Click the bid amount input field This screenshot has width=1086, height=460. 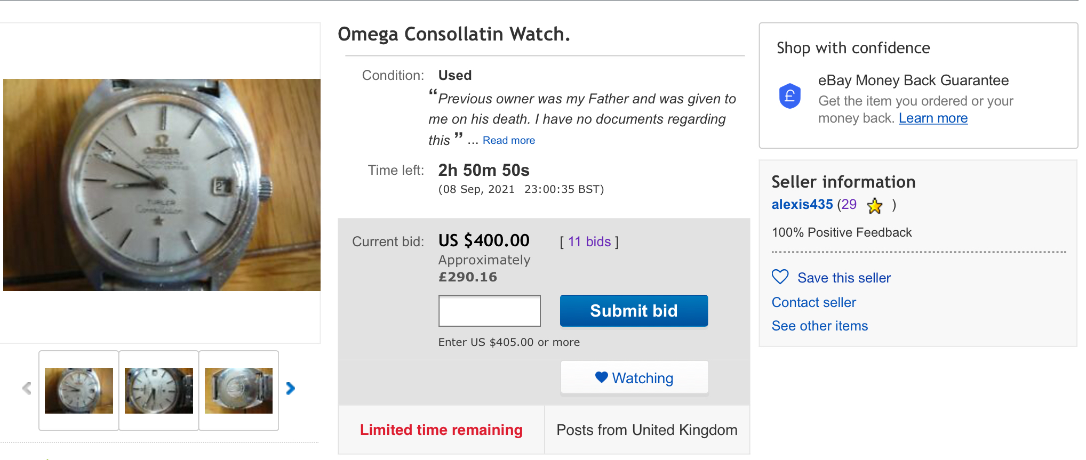pos(489,311)
